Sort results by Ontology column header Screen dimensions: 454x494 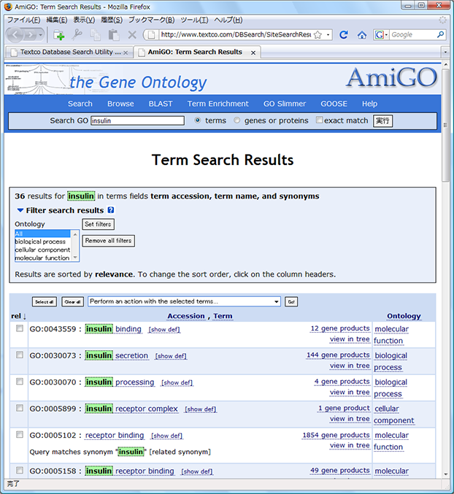404,316
